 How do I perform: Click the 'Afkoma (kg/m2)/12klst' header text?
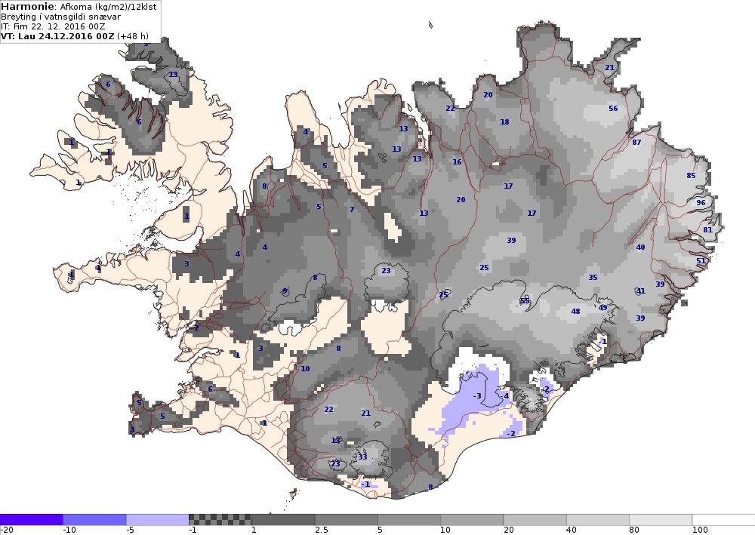(x=108, y=8)
